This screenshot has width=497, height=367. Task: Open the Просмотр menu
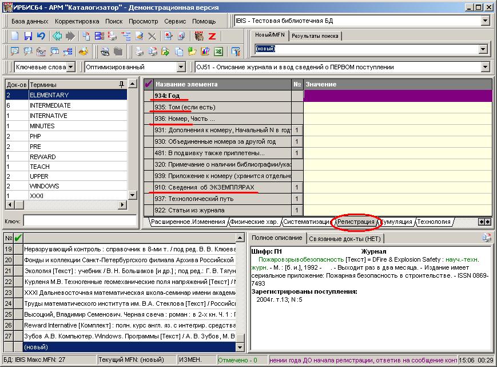[x=144, y=21]
